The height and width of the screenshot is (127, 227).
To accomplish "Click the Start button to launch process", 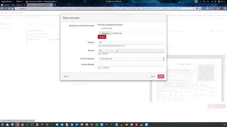I will tap(161, 76).
